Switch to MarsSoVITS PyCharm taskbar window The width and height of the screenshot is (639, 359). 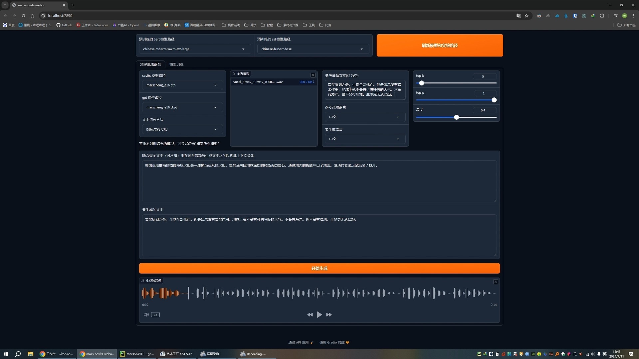(x=137, y=354)
